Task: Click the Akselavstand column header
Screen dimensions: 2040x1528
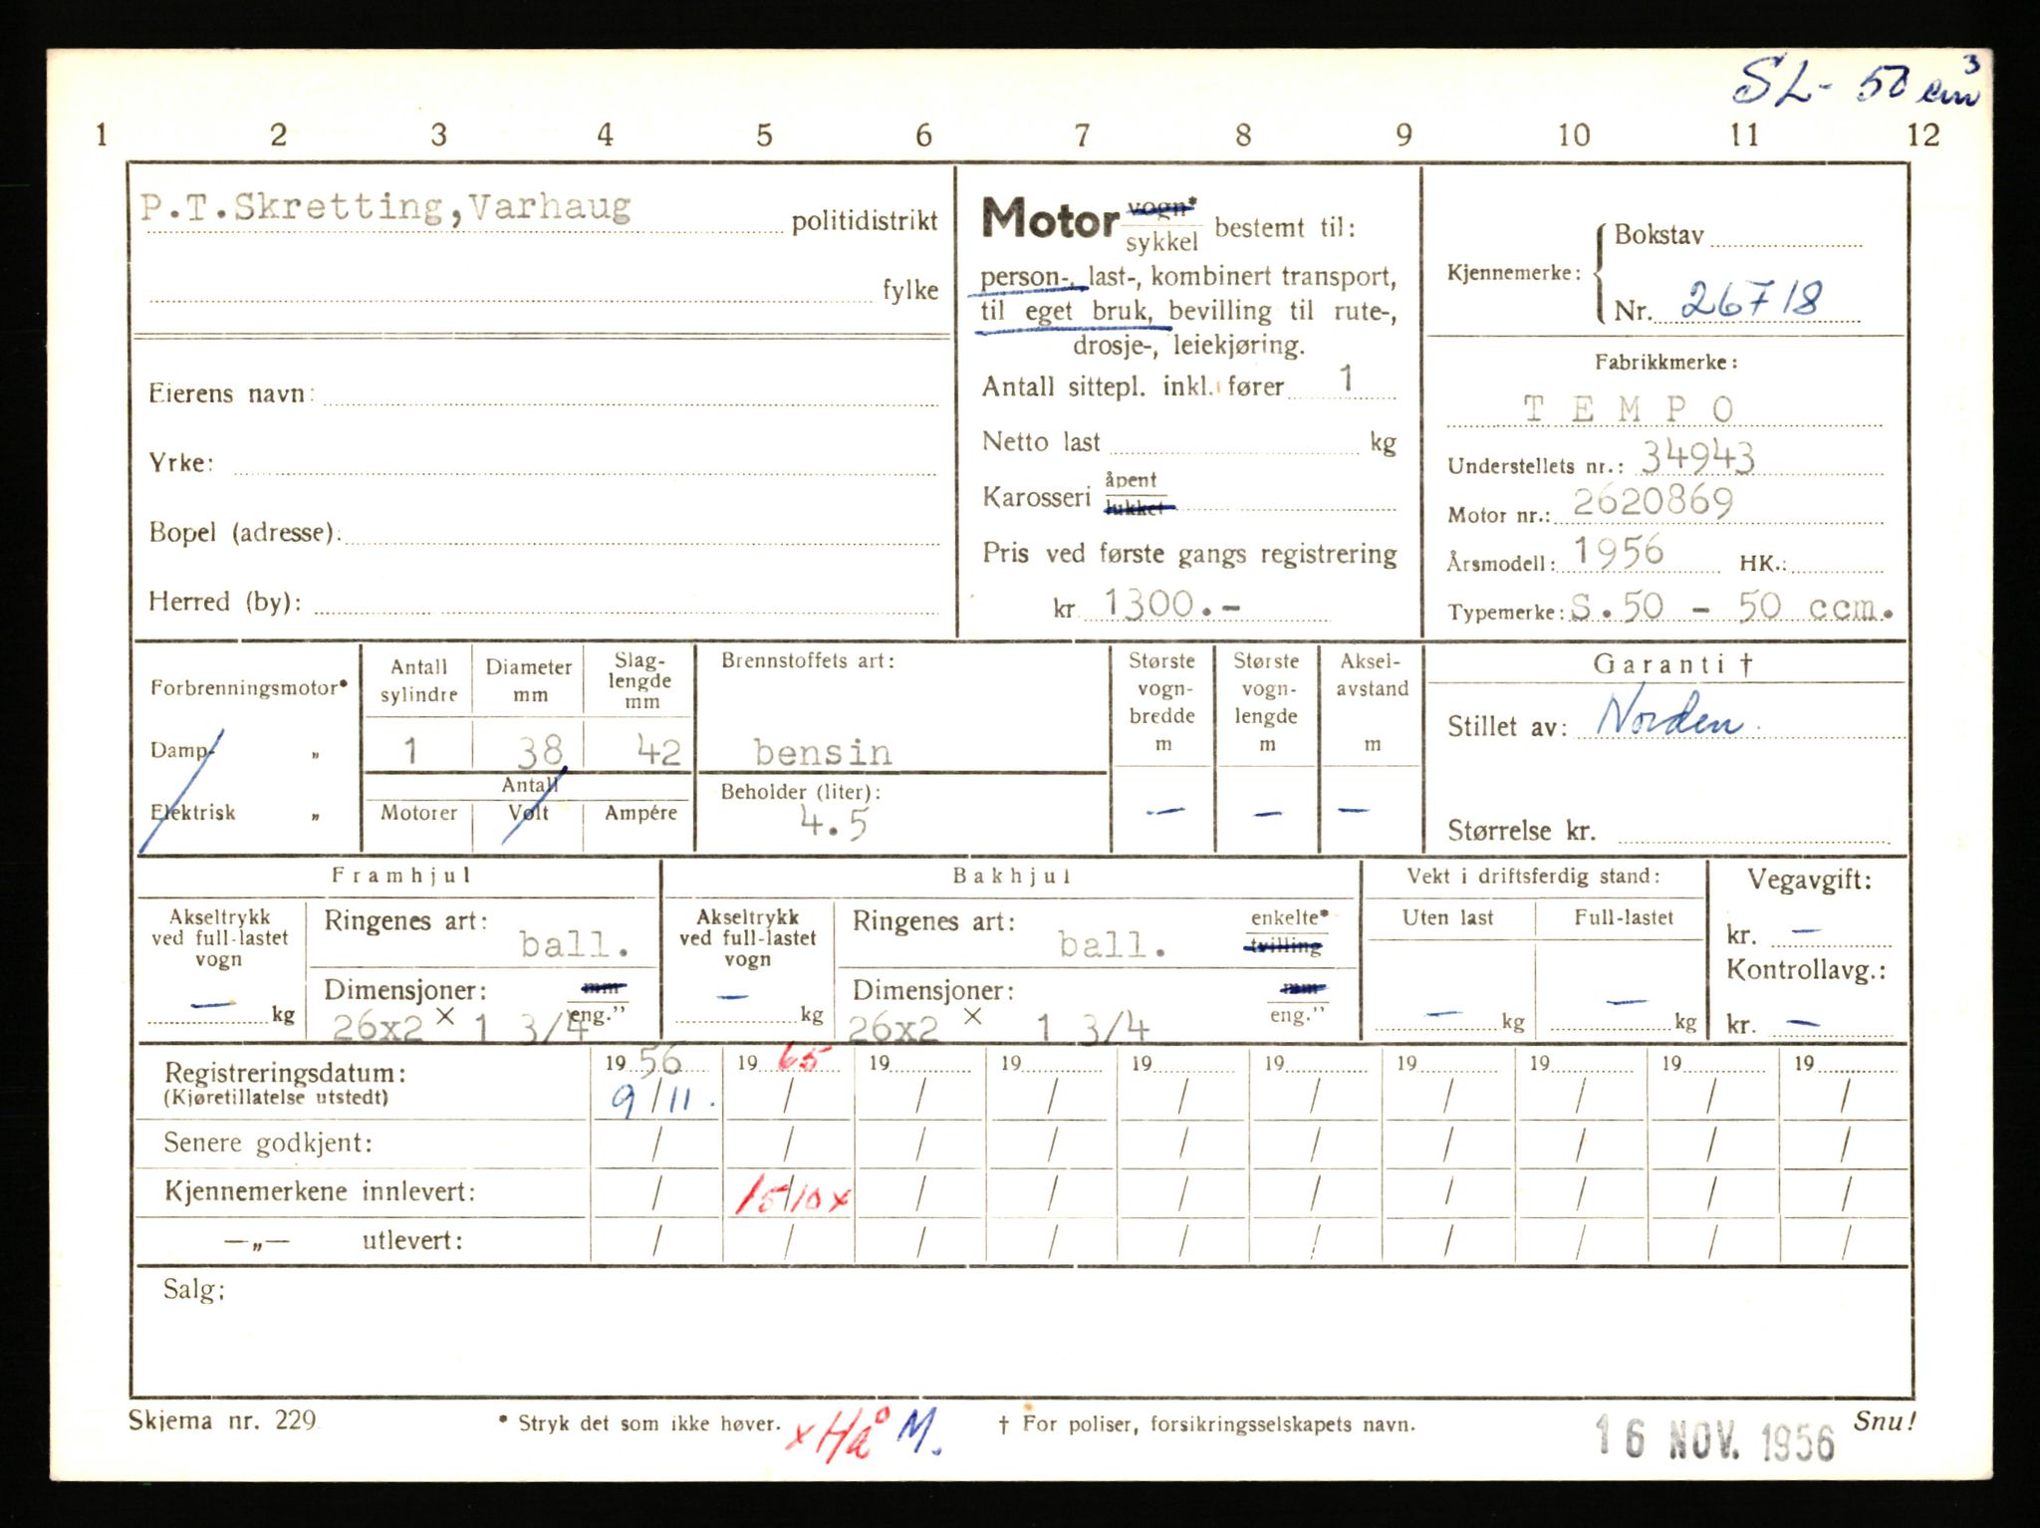Action: coord(1372,701)
